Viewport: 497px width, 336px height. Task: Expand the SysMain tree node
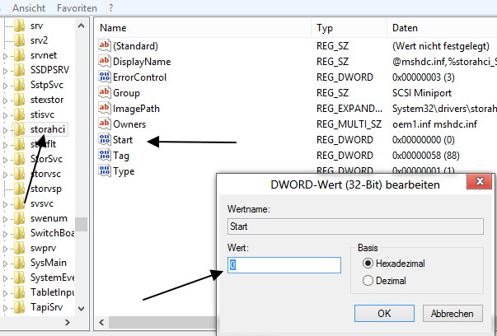click(5, 264)
